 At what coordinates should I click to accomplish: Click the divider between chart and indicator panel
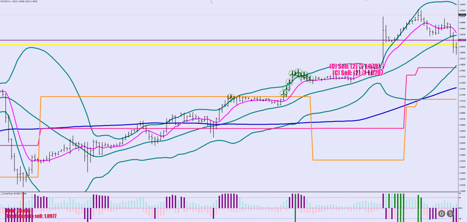click(228, 192)
